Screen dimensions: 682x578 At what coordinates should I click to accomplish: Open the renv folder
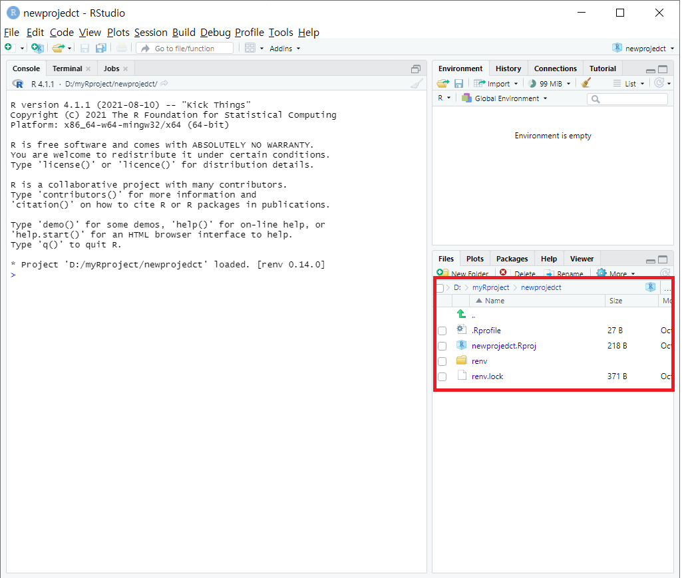[x=479, y=361]
